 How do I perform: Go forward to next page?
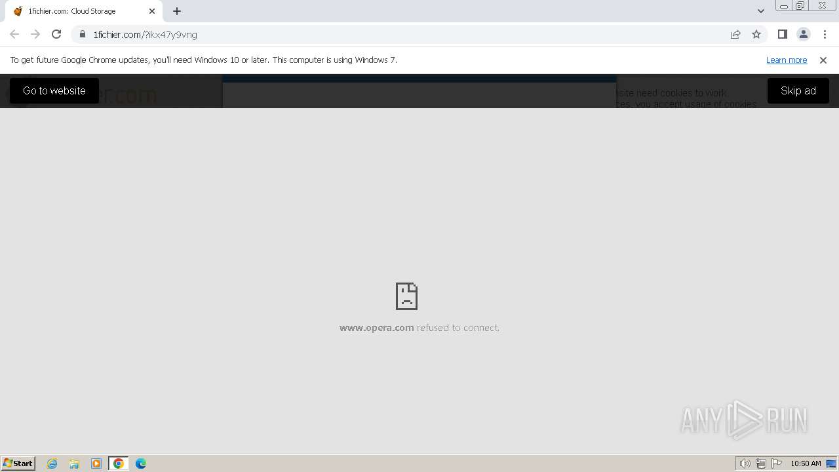click(x=35, y=34)
